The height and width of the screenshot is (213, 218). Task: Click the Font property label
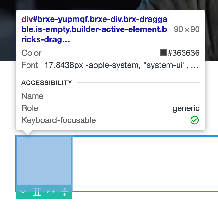click(x=30, y=65)
